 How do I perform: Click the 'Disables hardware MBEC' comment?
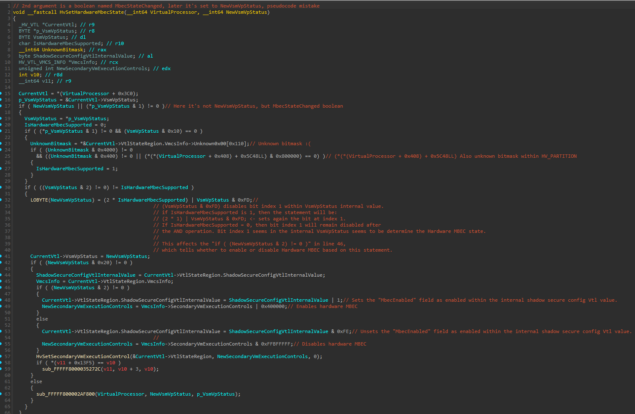pyautogui.click(x=330, y=344)
